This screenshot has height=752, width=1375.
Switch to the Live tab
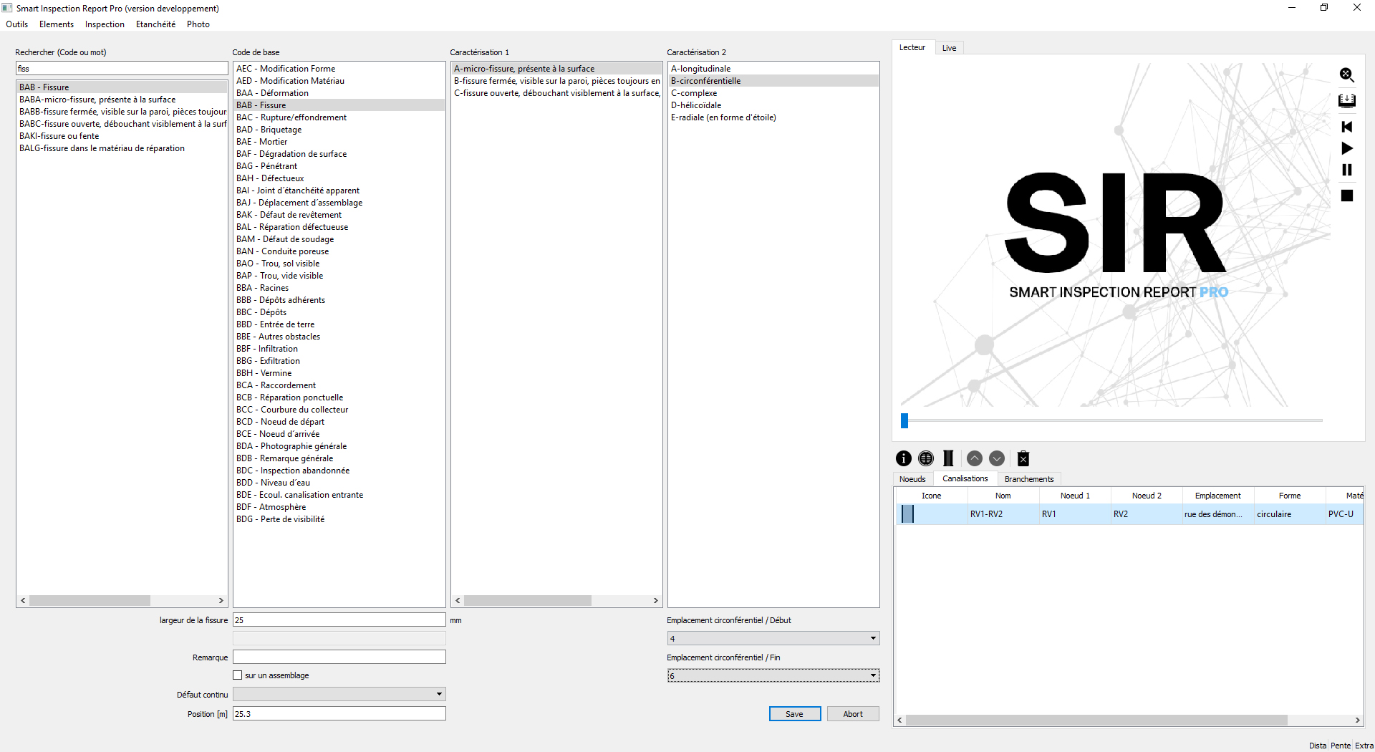[949, 48]
